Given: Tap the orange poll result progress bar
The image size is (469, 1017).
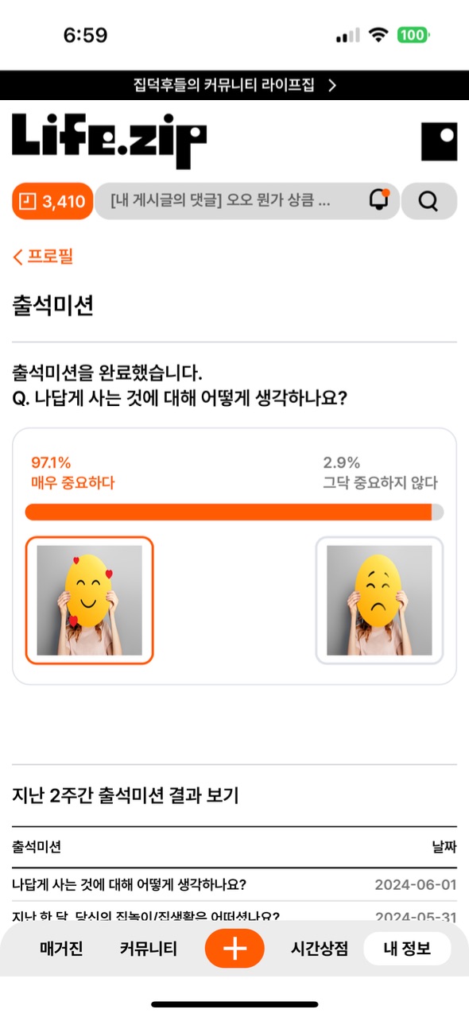Looking at the screenshot, I should [234, 512].
